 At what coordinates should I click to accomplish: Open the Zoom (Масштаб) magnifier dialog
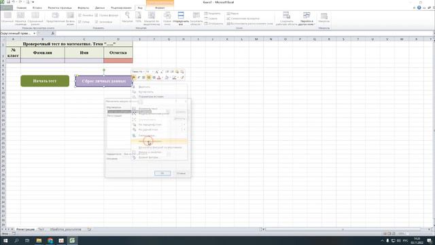pos(127,17)
